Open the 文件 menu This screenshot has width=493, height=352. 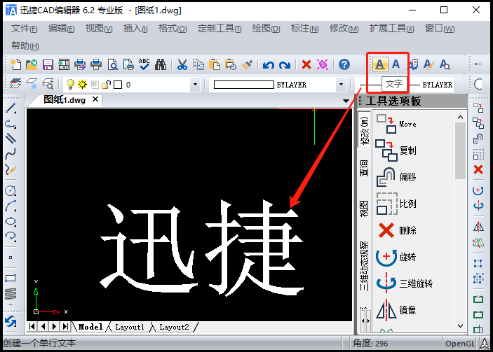tap(24, 29)
